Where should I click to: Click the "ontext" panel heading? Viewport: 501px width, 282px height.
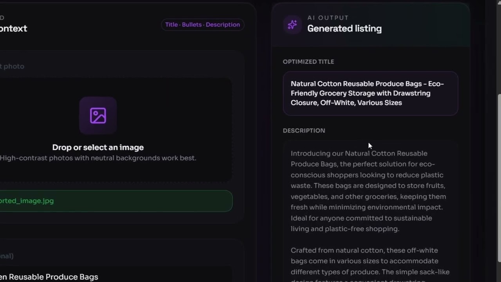pyautogui.click(x=13, y=29)
